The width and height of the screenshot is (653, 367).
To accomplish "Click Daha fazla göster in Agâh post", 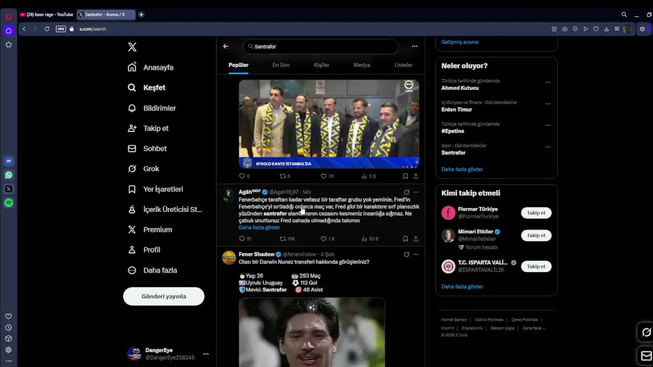I will (259, 227).
